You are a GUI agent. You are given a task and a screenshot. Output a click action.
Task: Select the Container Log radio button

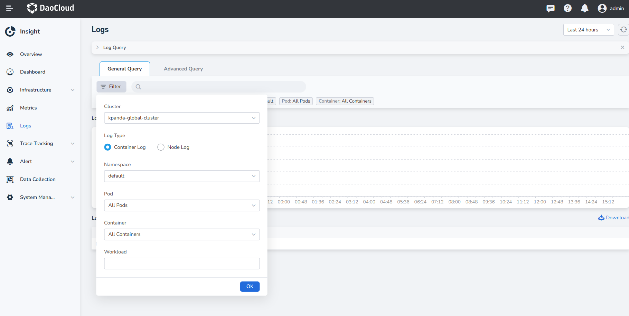pos(108,147)
